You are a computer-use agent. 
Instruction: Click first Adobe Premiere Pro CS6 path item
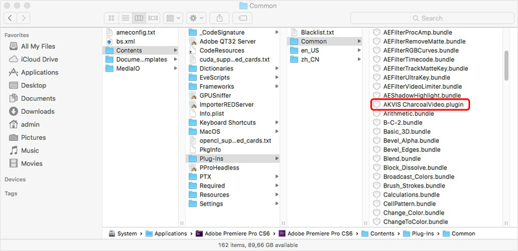pyautogui.click(x=233, y=234)
